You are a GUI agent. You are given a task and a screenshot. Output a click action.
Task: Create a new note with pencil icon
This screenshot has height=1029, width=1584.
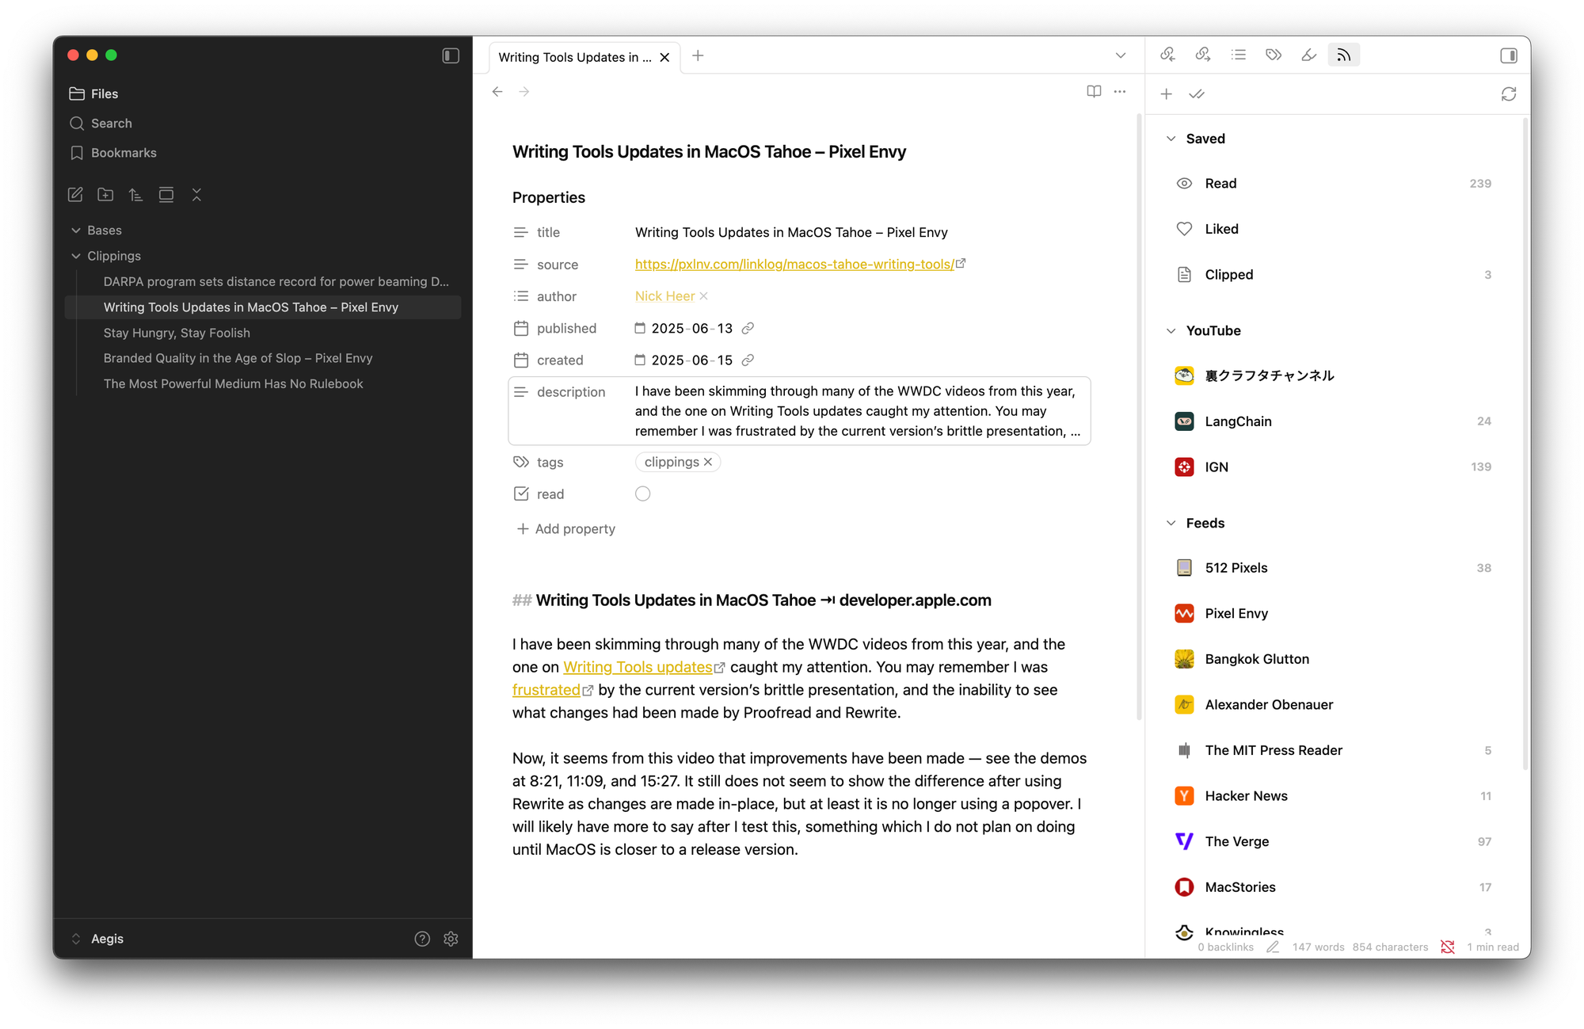(x=75, y=195)
